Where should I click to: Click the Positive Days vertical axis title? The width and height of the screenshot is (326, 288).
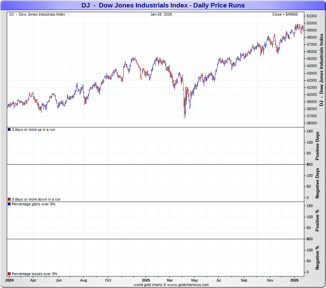click(318, 146)
